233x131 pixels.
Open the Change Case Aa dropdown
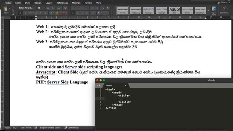(x=59, y=8)
